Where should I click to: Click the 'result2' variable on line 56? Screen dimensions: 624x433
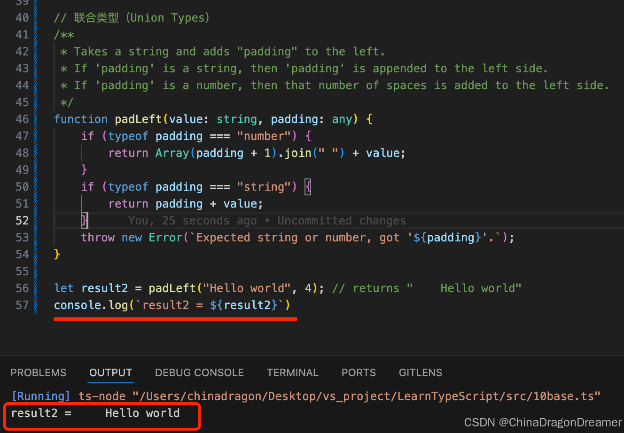tap(104, 288)
